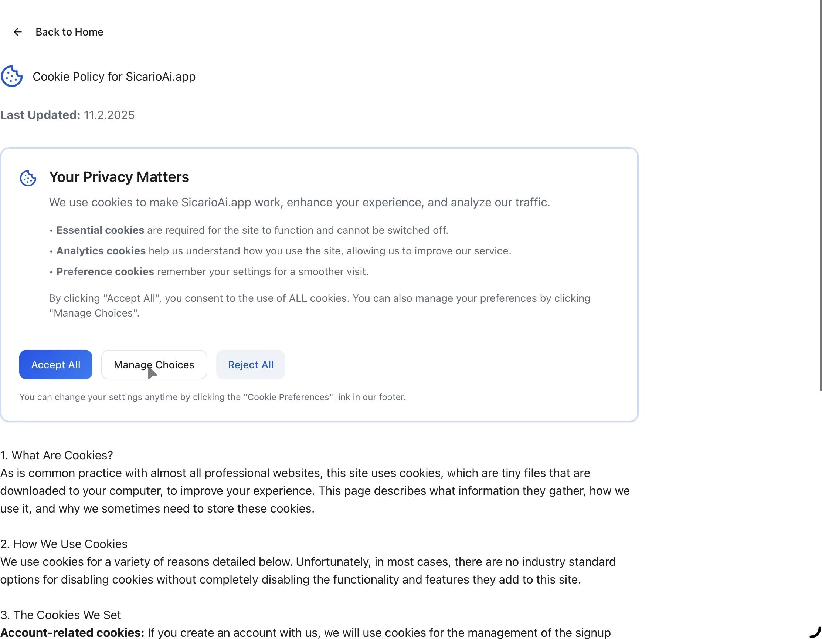
Task: Click the Cookie Policy for SicarioAi.app title
Action: pos(114,77)
